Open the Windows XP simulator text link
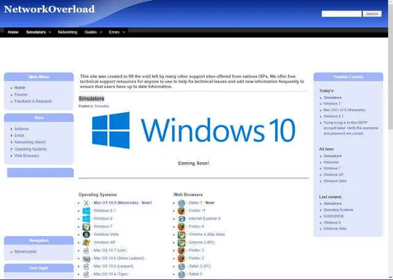 click(x=104, y=243)
